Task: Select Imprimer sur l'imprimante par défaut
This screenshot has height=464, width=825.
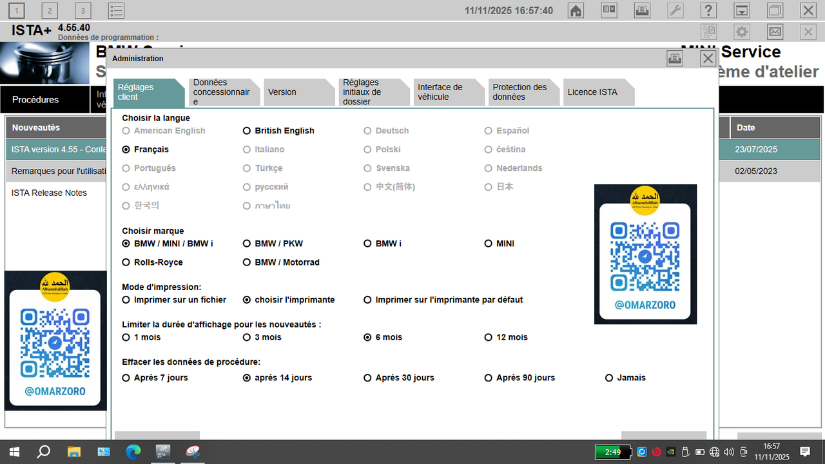Action: coord(443,300)
